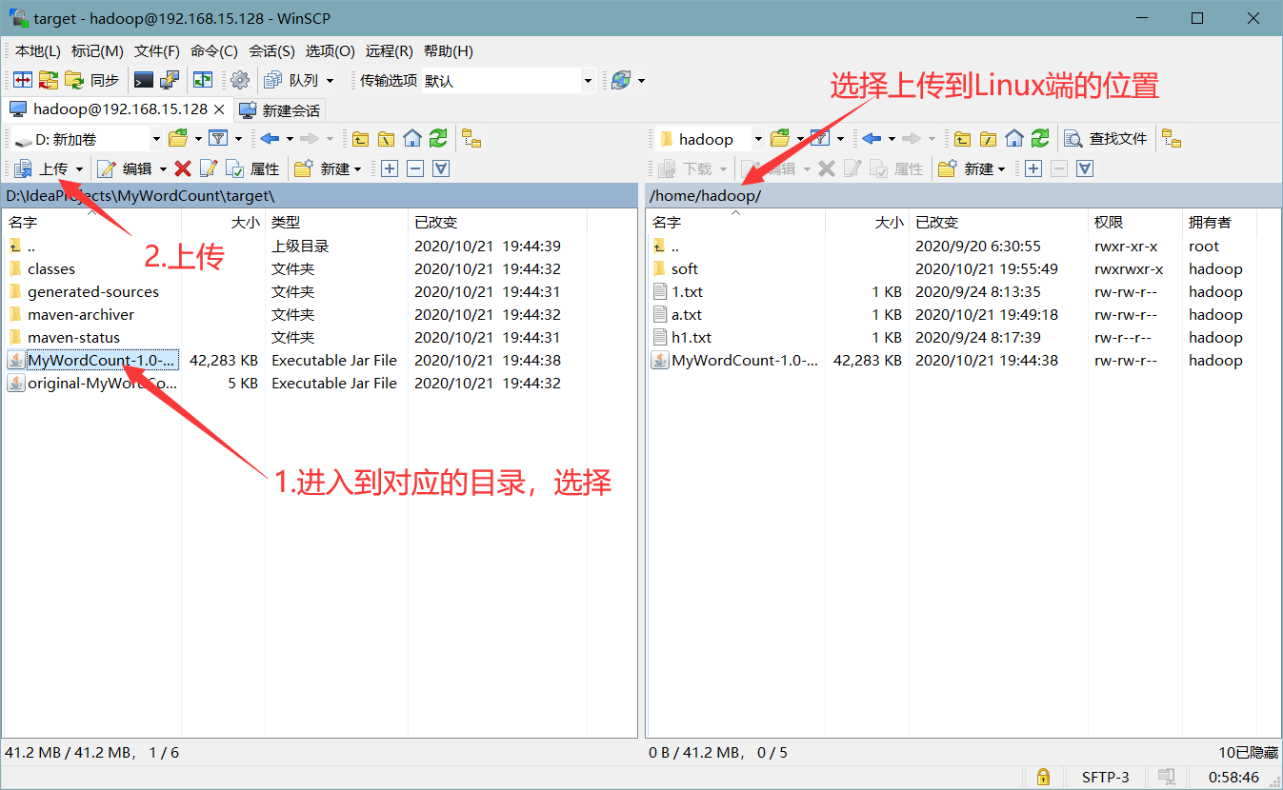Open the 标记(M) menu
This screenshot has width=1283, height=790.
pos(97,51)
